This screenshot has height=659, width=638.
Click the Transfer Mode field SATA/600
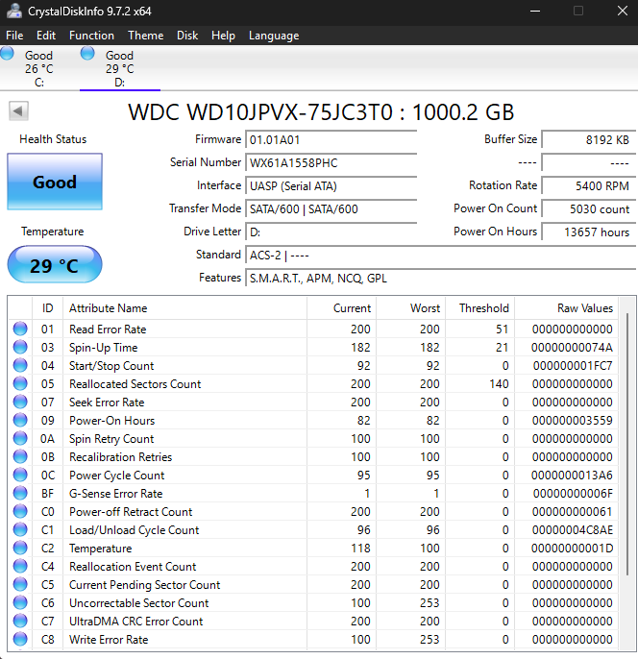(x=331, y=209)
